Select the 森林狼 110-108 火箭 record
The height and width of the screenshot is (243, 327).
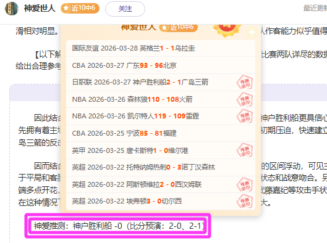click(161, 99)
